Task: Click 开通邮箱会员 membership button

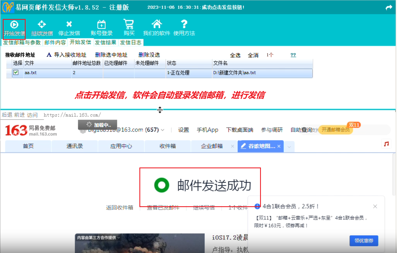Action: (x=336, y=130)
